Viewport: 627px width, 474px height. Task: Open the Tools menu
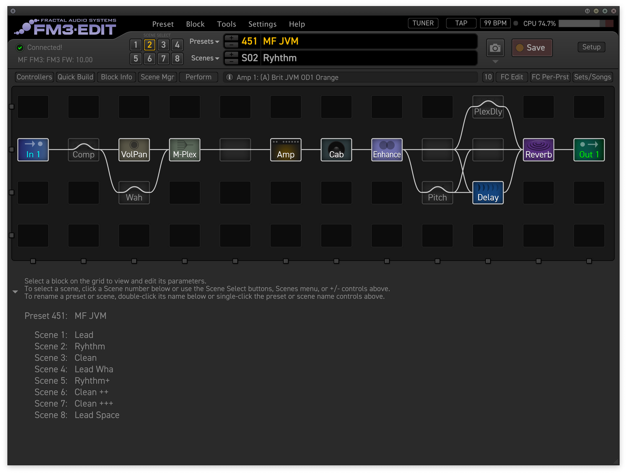226,24
